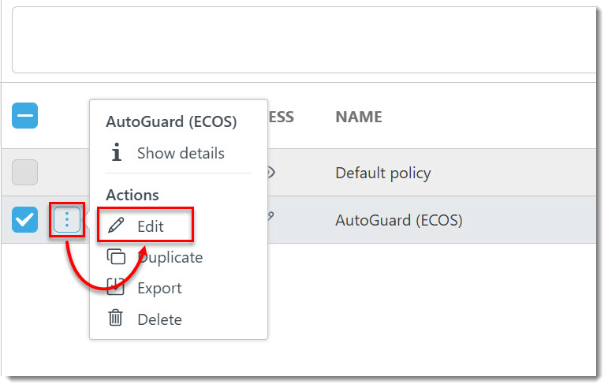
Task: Click Show details menu entry
Action: [181, 153]
